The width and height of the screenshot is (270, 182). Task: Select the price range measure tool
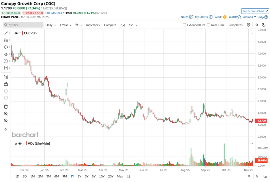[x=6, y=68]
